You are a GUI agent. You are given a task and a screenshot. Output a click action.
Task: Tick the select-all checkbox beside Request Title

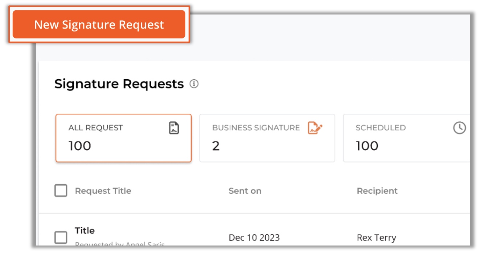[61, 190]
